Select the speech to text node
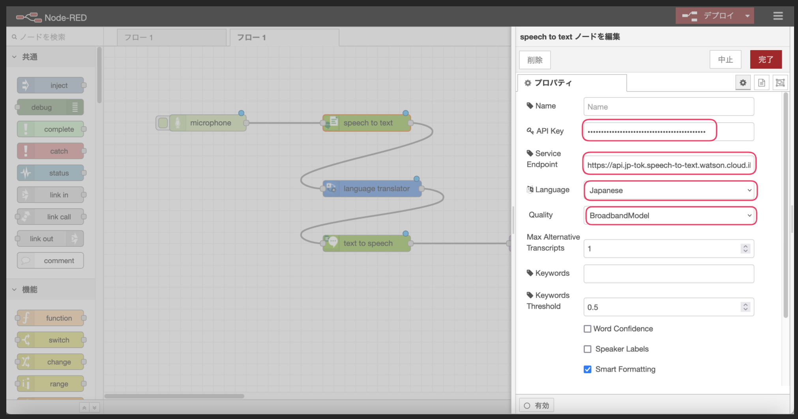798x419 pixels. pyautogui.click(x=367, y=123)
